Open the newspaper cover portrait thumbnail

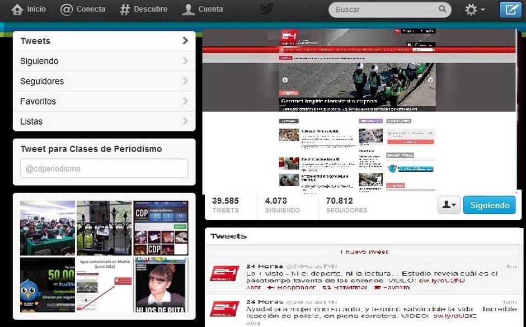pos(161,285)
